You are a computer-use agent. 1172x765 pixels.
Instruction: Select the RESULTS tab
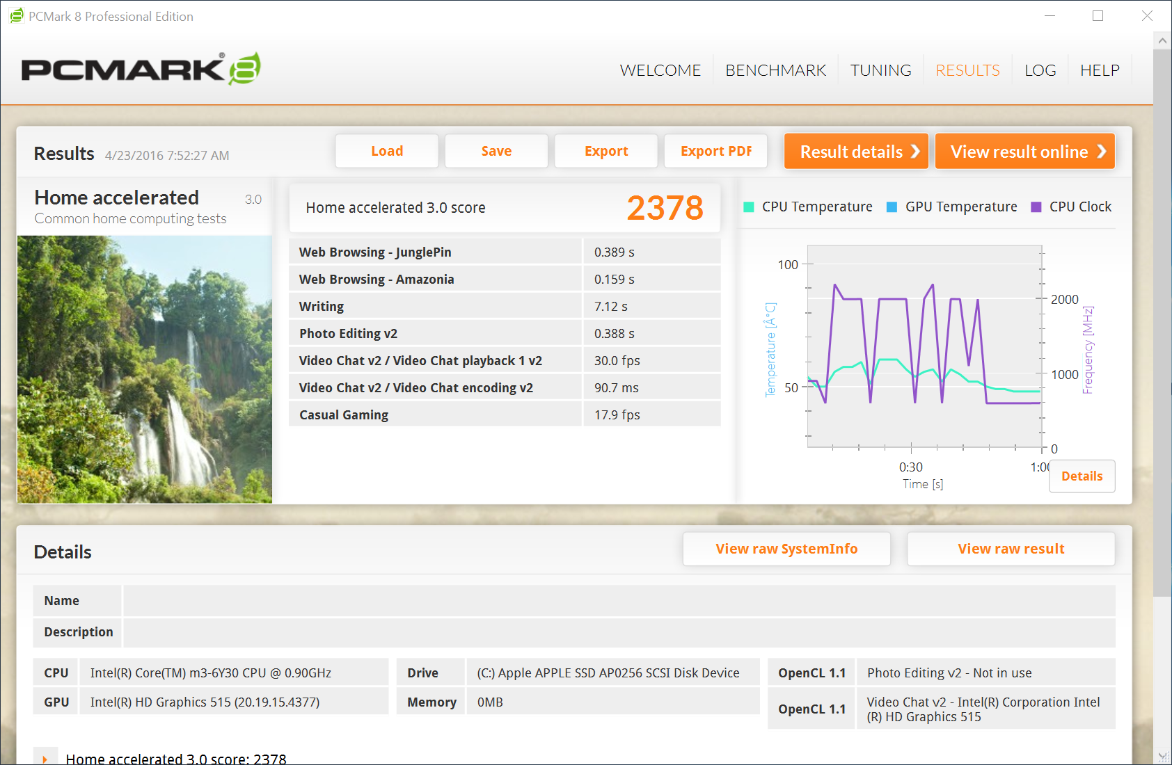(967, 70)
